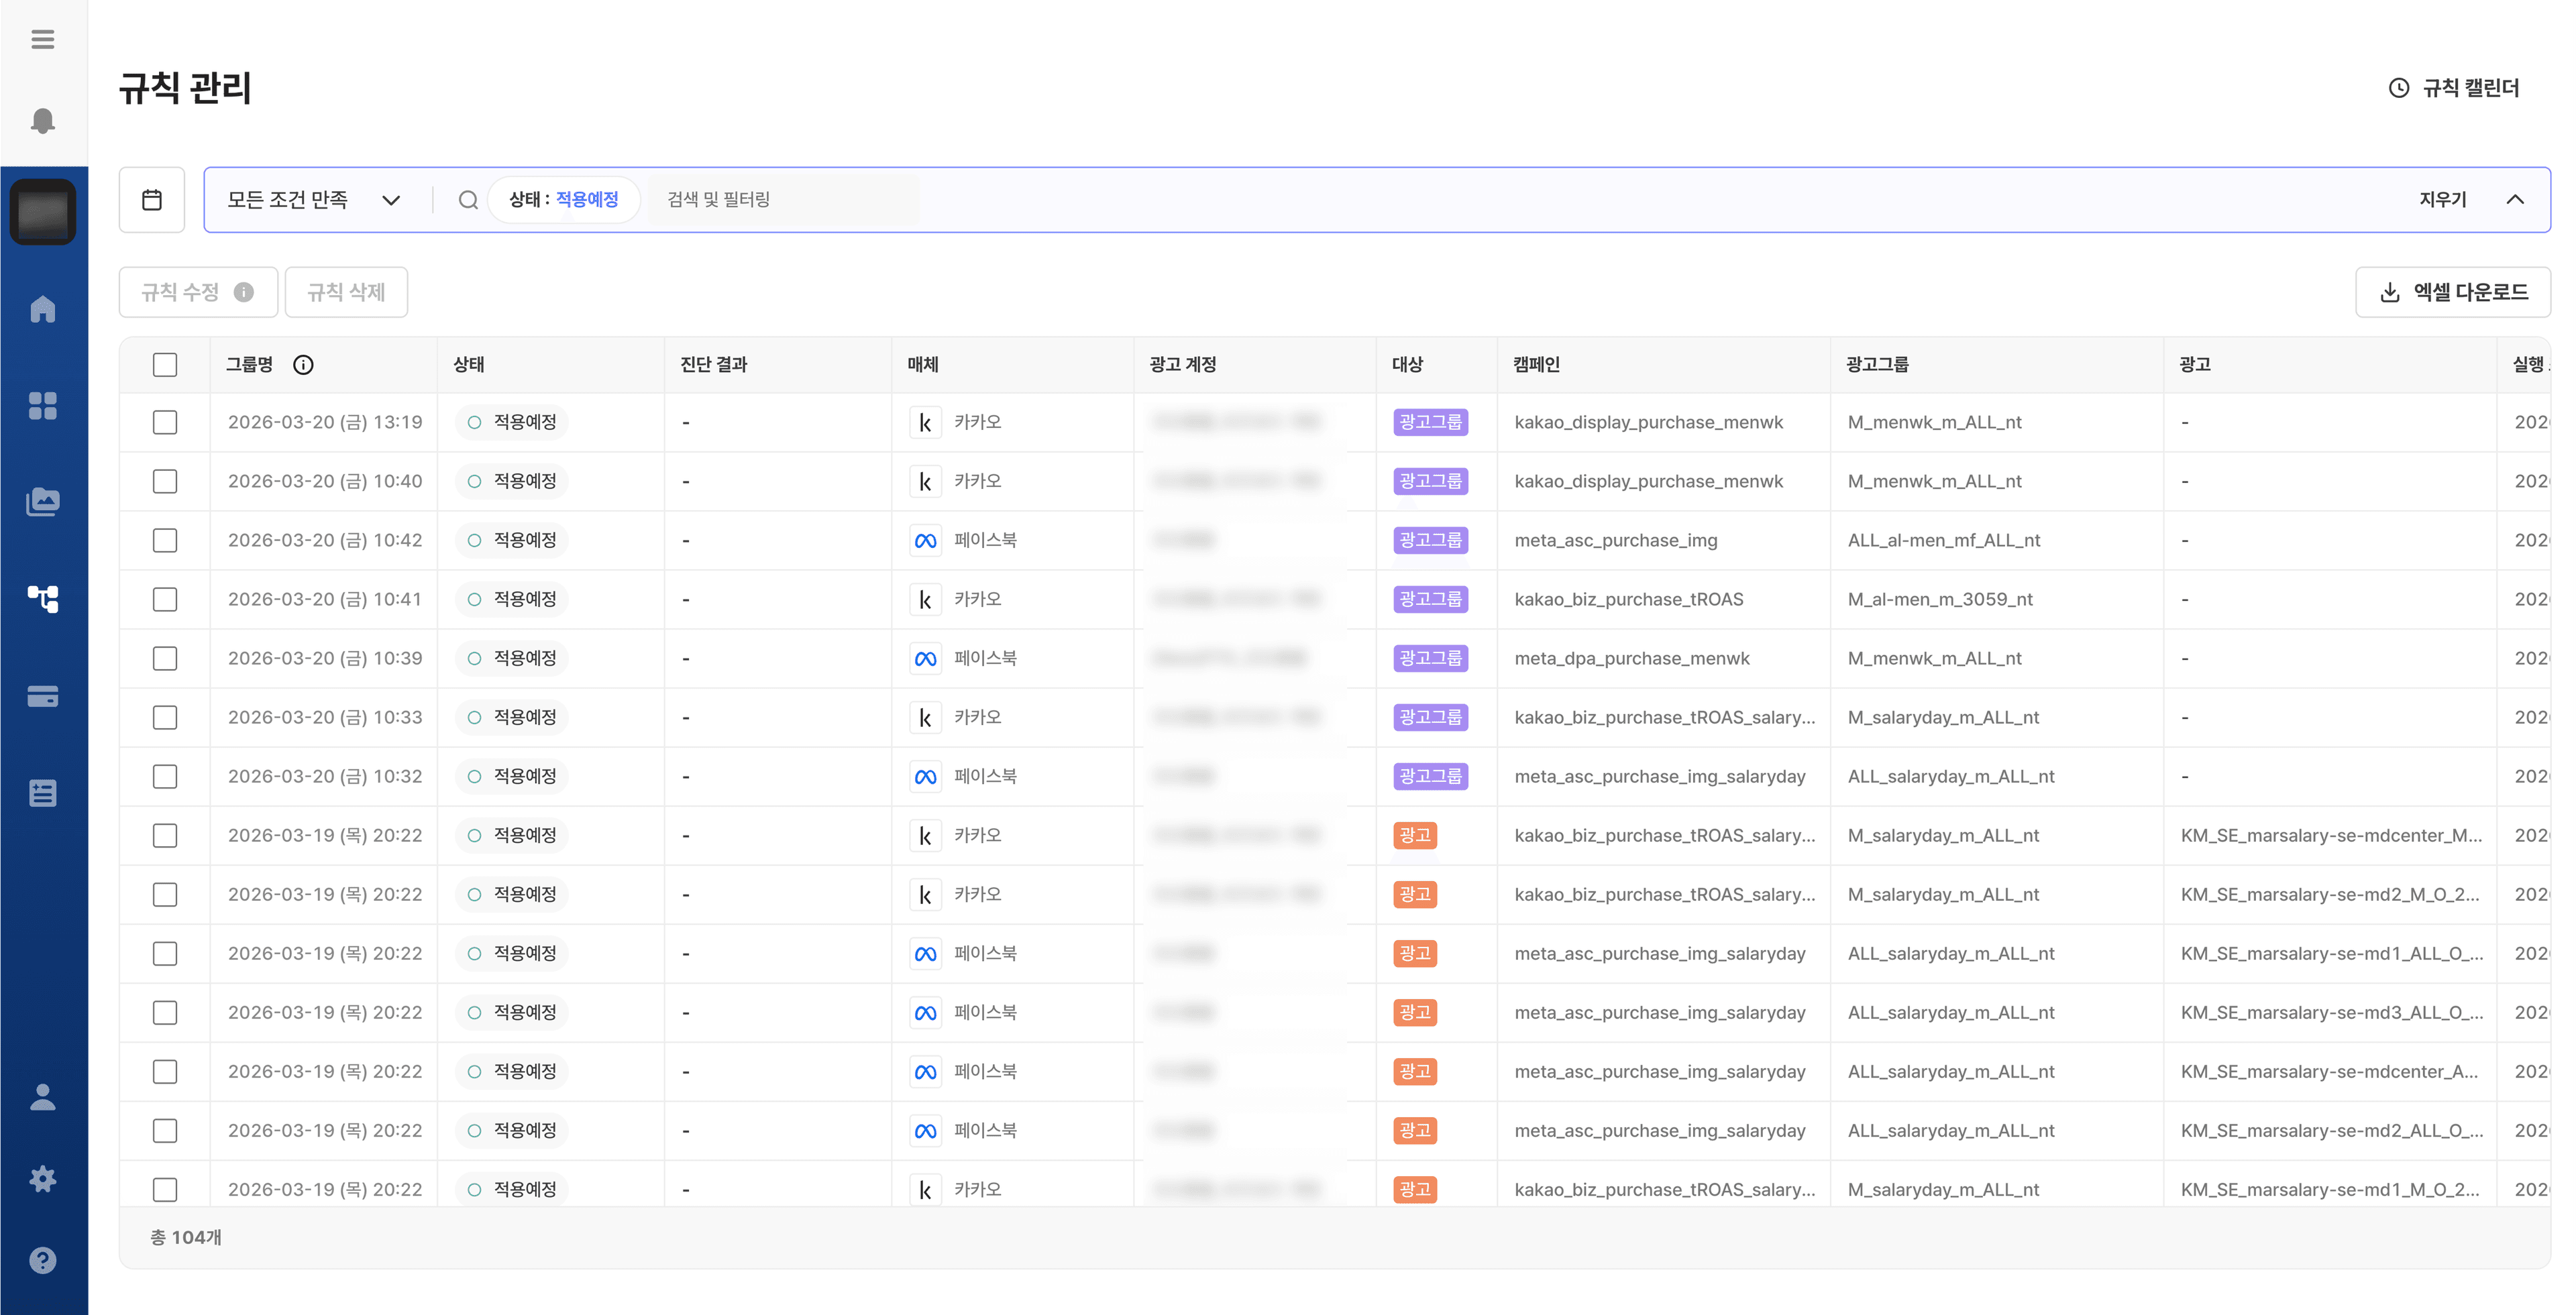Click the credit card sidebar icon
The image size is (2576, 1315).
click(42, 697)
